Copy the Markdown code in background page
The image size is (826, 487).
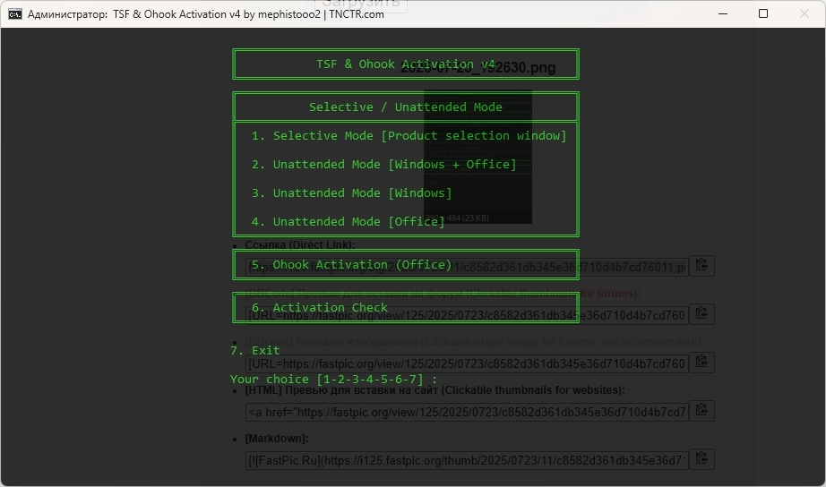[x=701, y=459]
